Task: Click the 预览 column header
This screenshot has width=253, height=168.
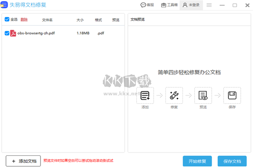Action: pyautogui.click(x=116, y=20)
